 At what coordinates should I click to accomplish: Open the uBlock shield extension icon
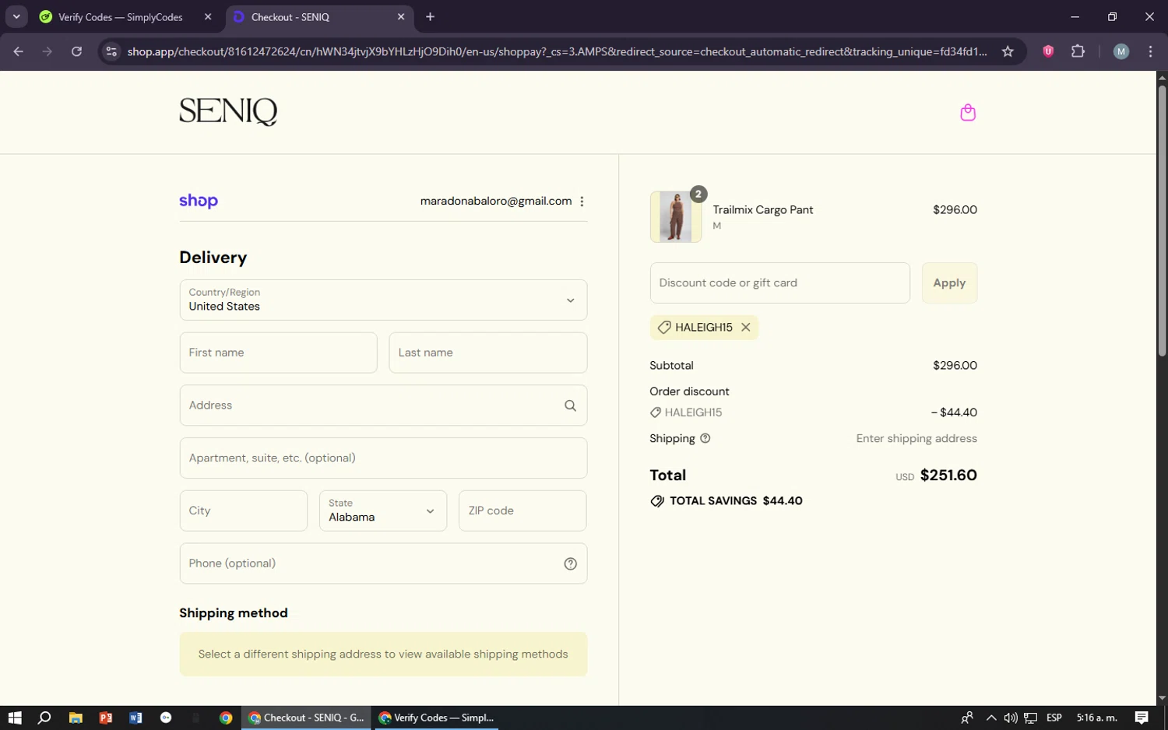coord(1048,51)
